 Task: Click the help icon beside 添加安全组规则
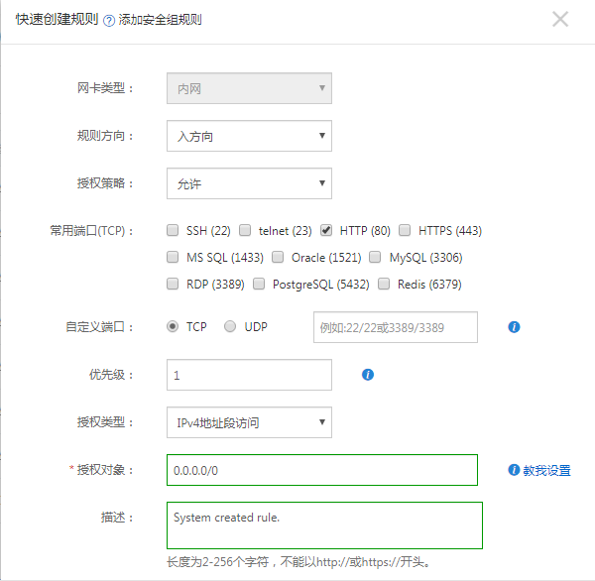[x=109, y=20]
